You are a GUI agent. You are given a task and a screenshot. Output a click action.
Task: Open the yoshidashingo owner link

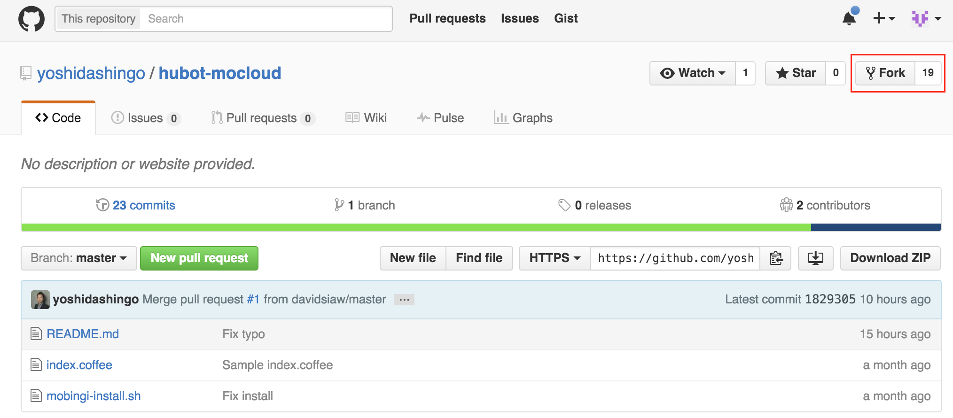point(91,73)
